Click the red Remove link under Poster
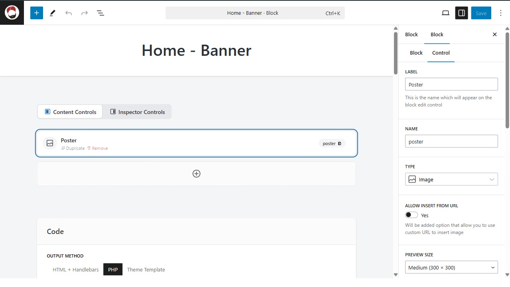Viewport: 510px width, 287px height. pos(98,148)
